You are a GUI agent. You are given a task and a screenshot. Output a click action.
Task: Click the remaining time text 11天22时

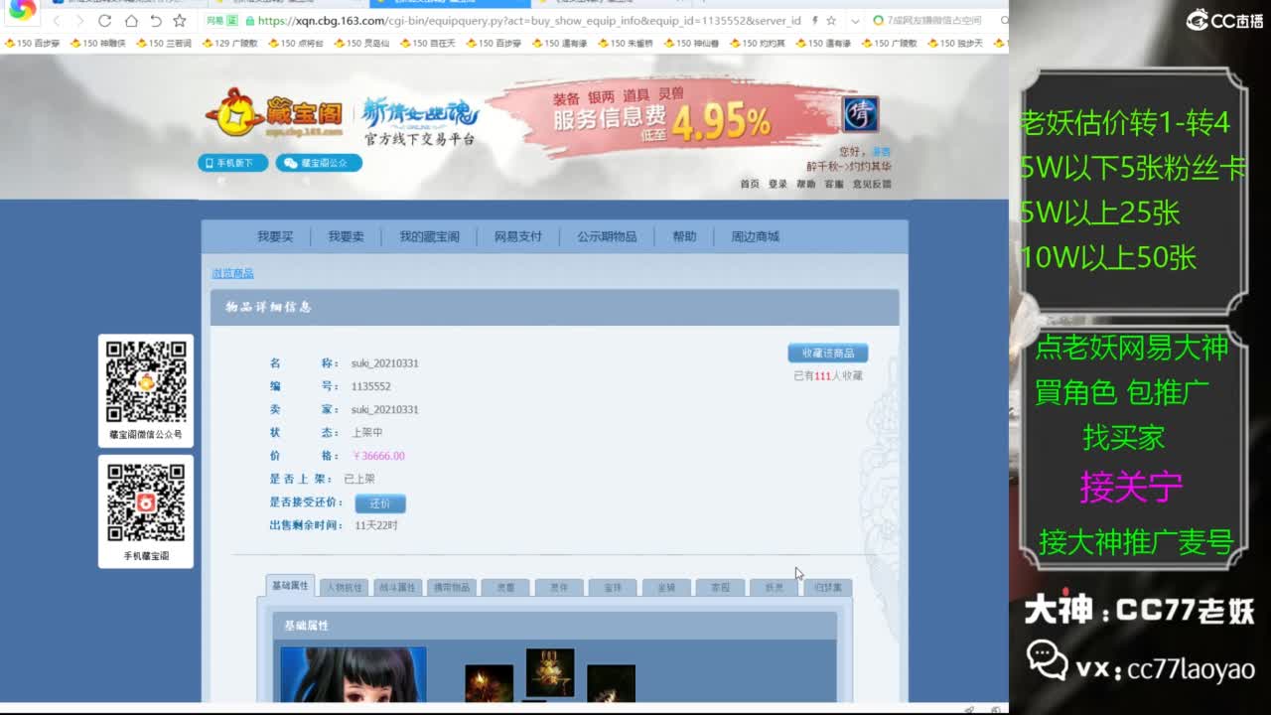coord(376,525)
